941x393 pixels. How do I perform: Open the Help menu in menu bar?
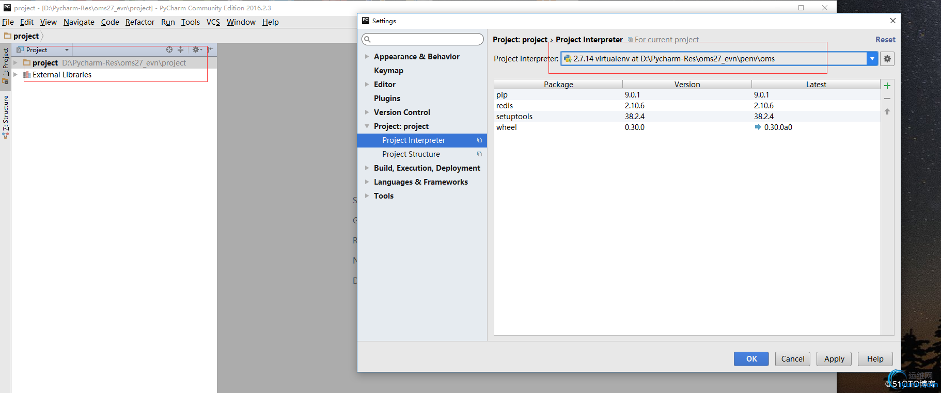pyautogui.click(x=271, y=22)
